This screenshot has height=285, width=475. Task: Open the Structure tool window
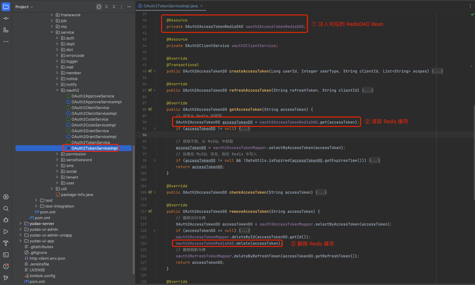click(x=6, y=30)
